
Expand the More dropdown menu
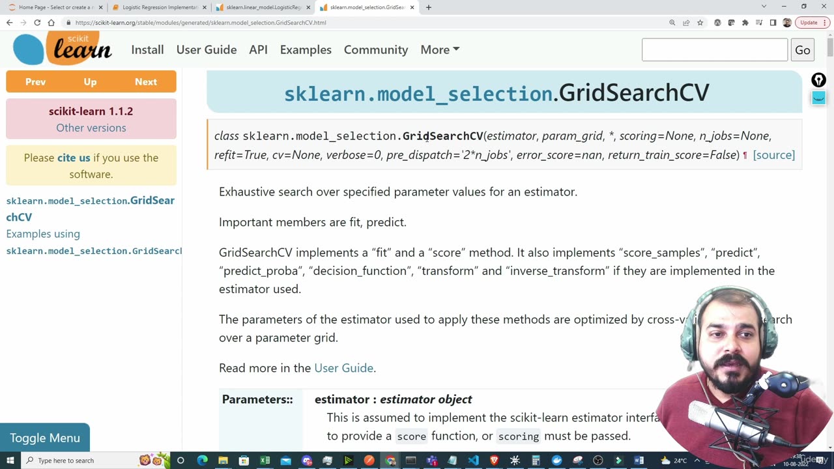[440, 50]
